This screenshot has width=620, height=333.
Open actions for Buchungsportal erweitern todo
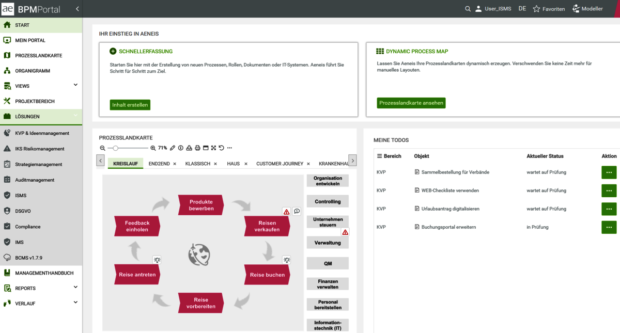pos(609,227)
